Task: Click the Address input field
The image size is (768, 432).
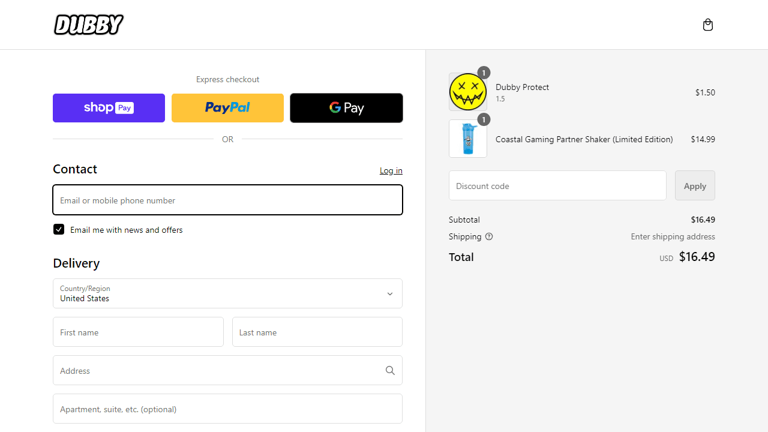Action: point(227,370)
